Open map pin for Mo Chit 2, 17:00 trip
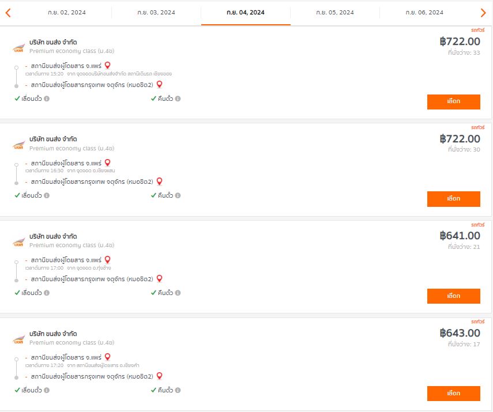Image resolution: width=493 pixels, height=412 pixels. 159,278
